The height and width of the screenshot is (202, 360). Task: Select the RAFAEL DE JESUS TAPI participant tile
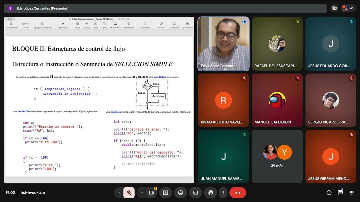tap(277, 44)
